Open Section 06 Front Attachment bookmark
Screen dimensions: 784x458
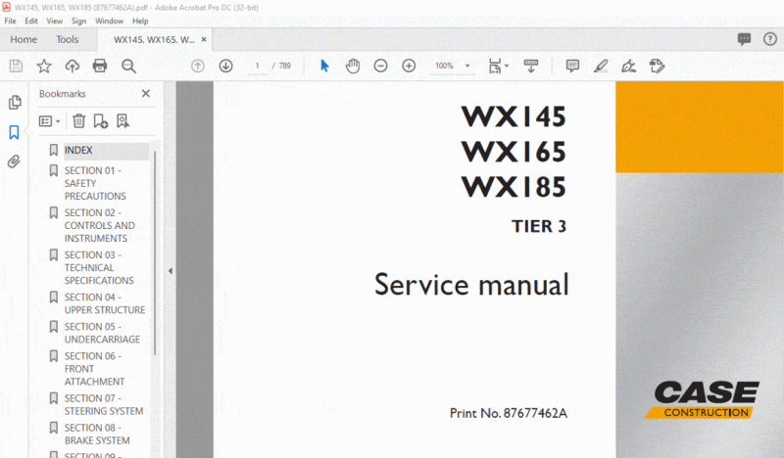(94, 369)
